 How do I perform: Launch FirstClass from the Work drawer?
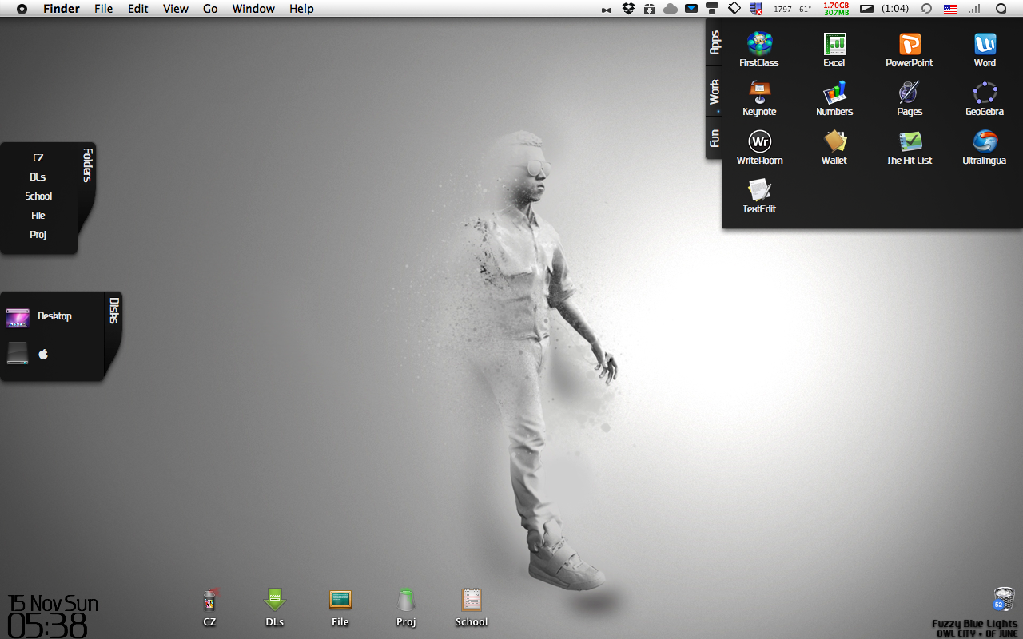click(x=759, y=50)
